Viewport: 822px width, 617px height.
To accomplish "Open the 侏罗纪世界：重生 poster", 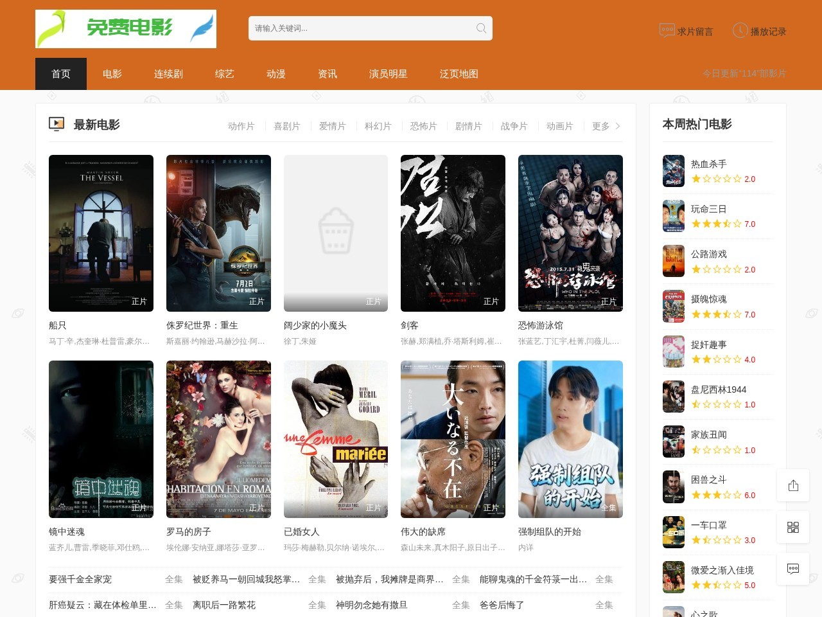I will point(218,233).
